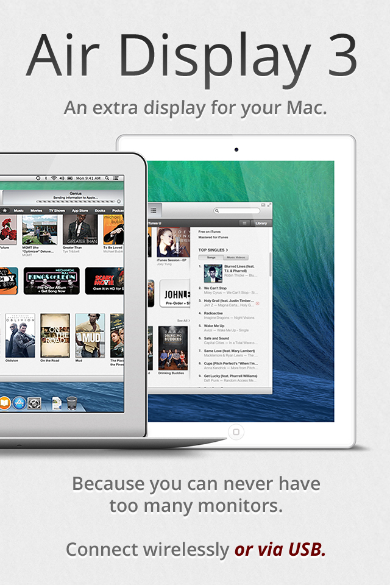Click the Scary Movie HD banner
This screenshot has width=390, height=585.
point(104,280)
